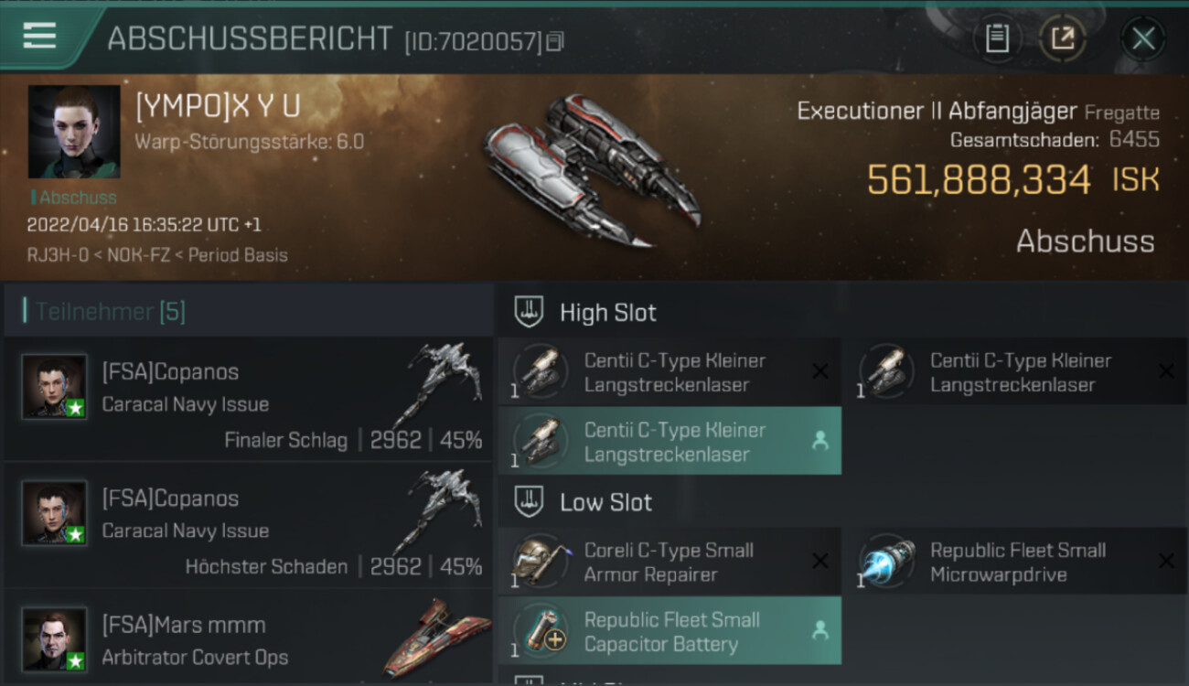Viewport: 1189px width, 686px height.
Task: Click X mark on Microwarpdrive item
Action: pos(1166,561)
